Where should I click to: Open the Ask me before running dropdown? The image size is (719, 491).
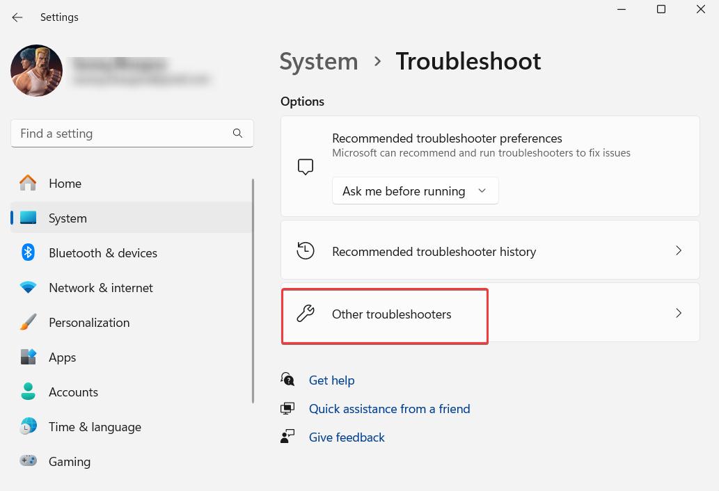pos(415,191)
